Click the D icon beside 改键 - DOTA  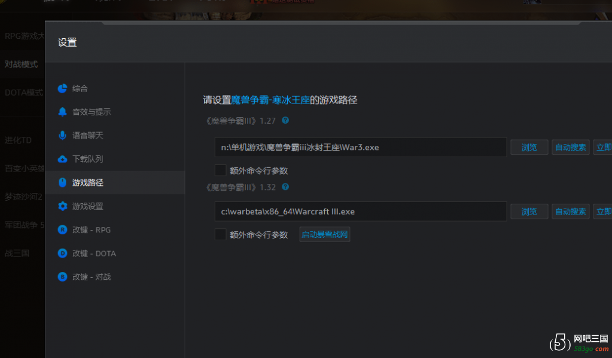(x=62, y=253)
